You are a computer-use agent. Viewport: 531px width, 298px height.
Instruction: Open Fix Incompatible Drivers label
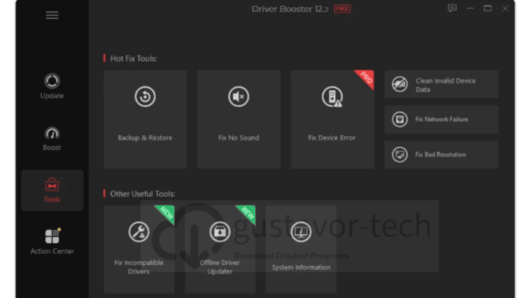(x=139, y=267)
